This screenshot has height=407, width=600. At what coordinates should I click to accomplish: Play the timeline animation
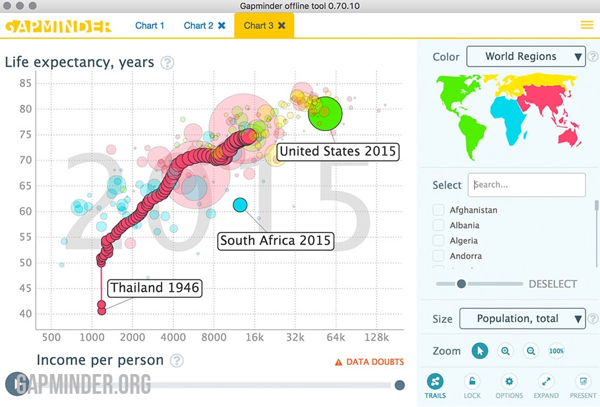16,384
